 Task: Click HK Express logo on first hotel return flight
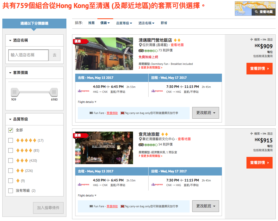(157, 91)
